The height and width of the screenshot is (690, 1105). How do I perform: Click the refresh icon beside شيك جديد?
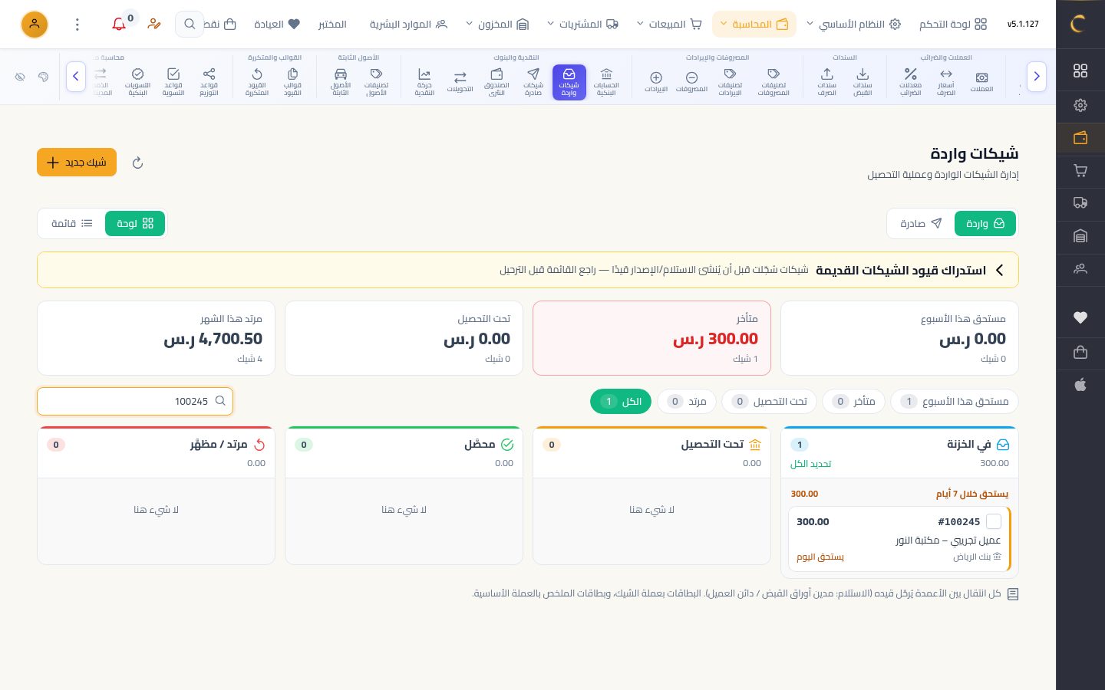(137, 163)
